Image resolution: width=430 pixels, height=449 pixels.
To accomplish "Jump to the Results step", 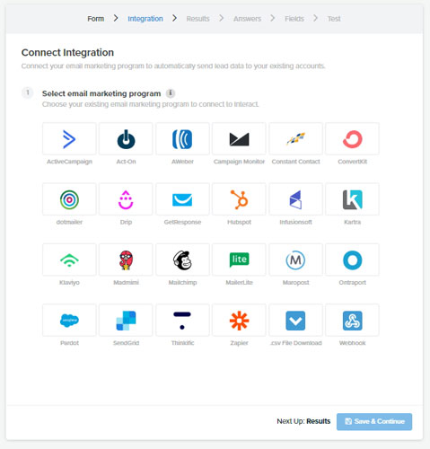I will 197,19.
